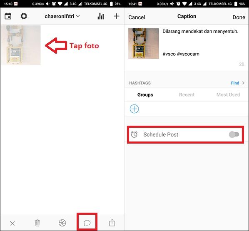The height and width of the screenshot is (231, 249).
Task: Expand hashtags via chevron next to Find
Action: [243, 83]
